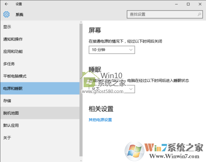Click the 相关设置 heading

(x=101, y=109)
